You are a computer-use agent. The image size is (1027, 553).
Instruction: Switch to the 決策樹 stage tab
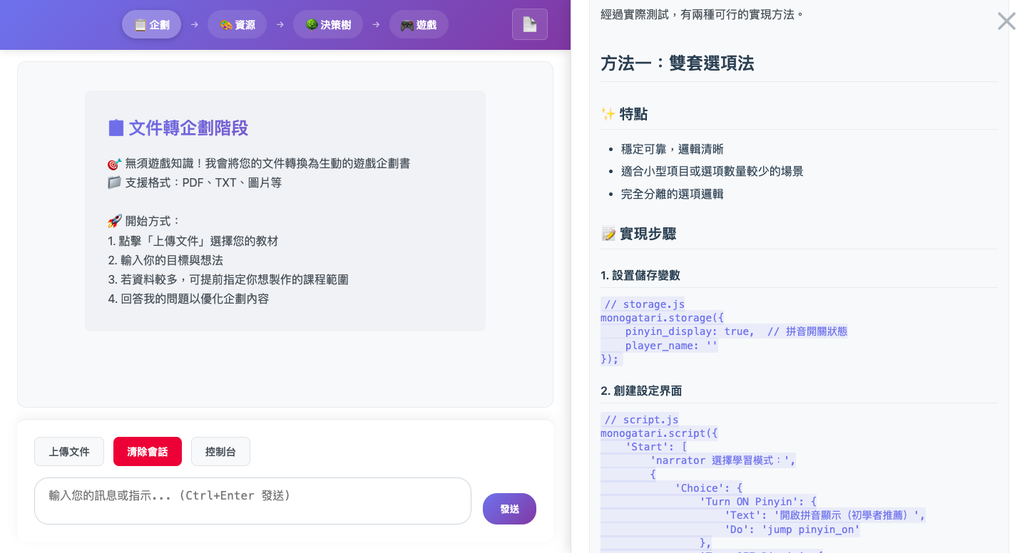click(x=328, y=24)
